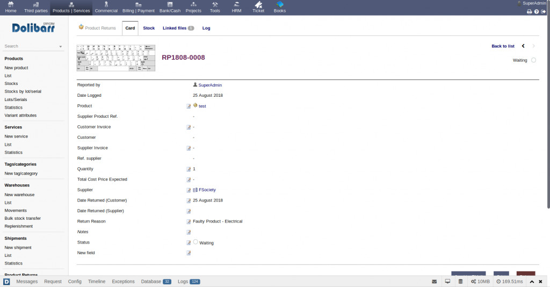Edit Total Cost Price Expected field
550x287 pixels.
pyautogui.click(x=189, y=180)
